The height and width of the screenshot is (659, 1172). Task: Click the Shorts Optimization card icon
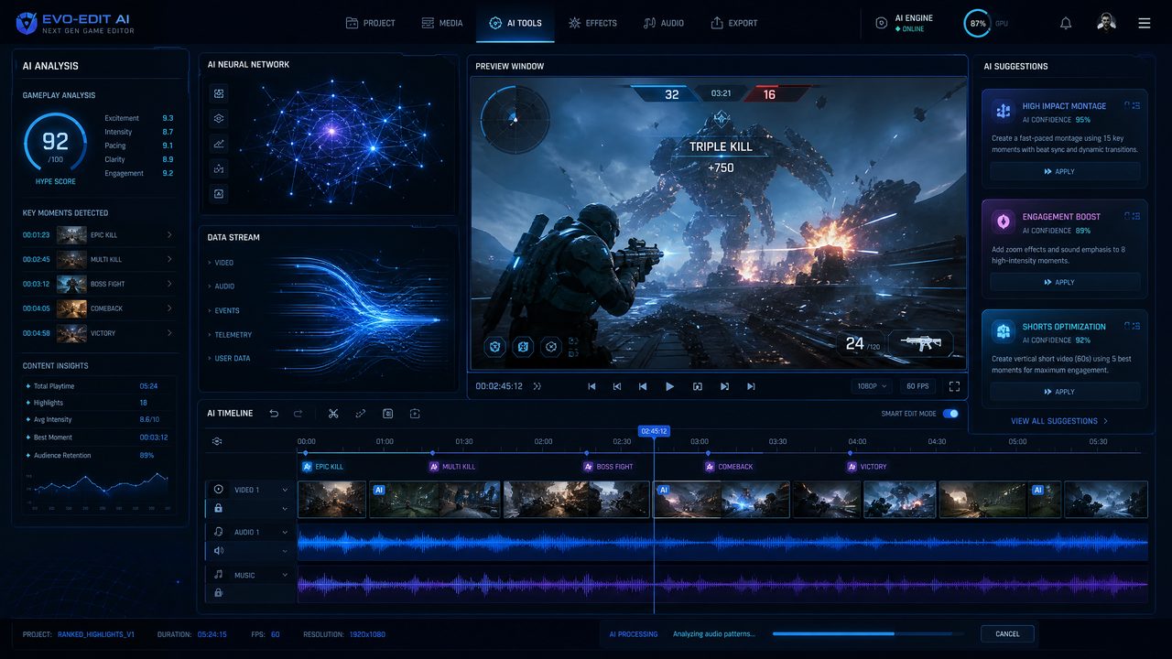tap(1004, 330)
